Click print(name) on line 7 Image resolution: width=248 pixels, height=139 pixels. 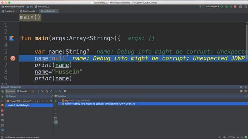coord(53,65)
